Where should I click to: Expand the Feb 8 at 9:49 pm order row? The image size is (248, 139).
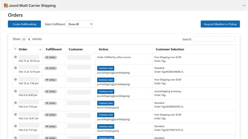pyautogui.click(x=15, y=91)
